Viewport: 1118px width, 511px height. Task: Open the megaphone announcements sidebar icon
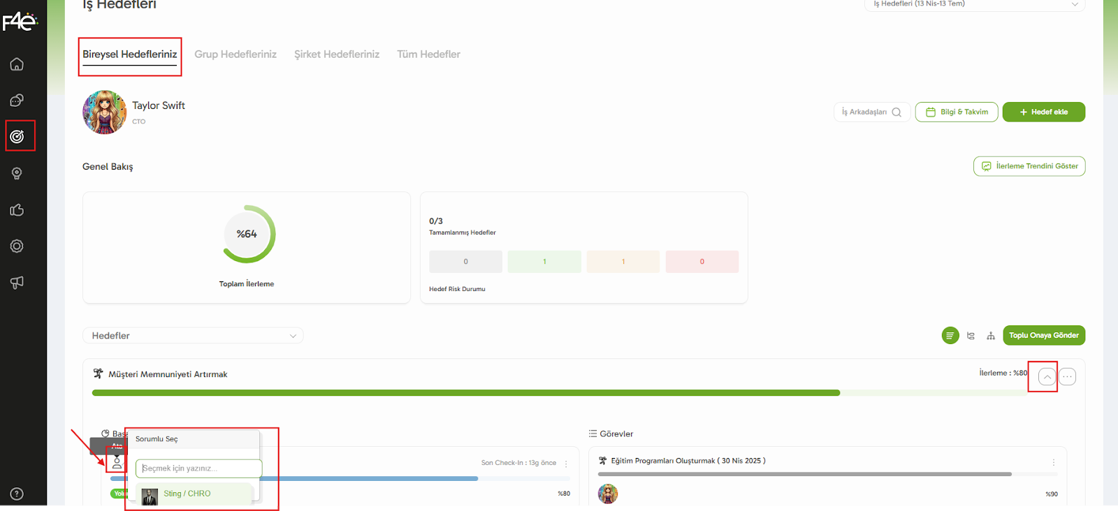click(x=17, y=282)
